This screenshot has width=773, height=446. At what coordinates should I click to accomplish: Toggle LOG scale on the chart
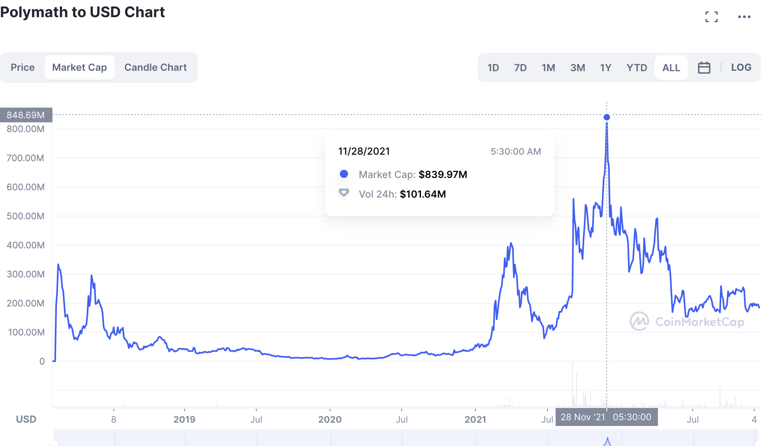click(x=741, y=68)
